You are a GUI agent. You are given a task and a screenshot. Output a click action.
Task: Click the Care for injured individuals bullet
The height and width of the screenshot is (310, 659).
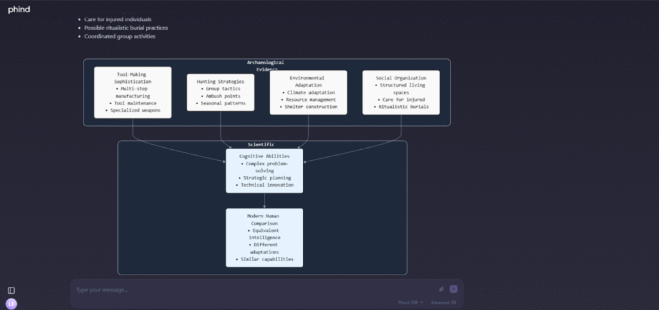click(x=118, y=19)
